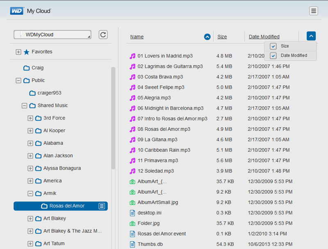328x249 pixels.
Task: Open the Craig folder
Action: 37,68
